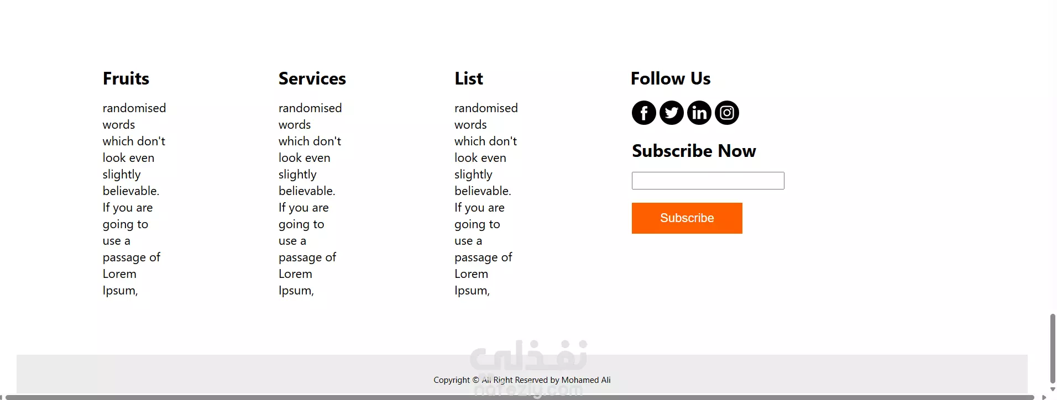Click the copyright text by Mohamed Ali

(522, 380)
